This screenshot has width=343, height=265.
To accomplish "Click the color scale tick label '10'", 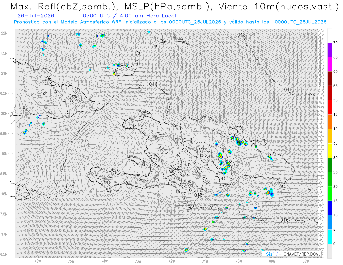I will click(336, 215).
